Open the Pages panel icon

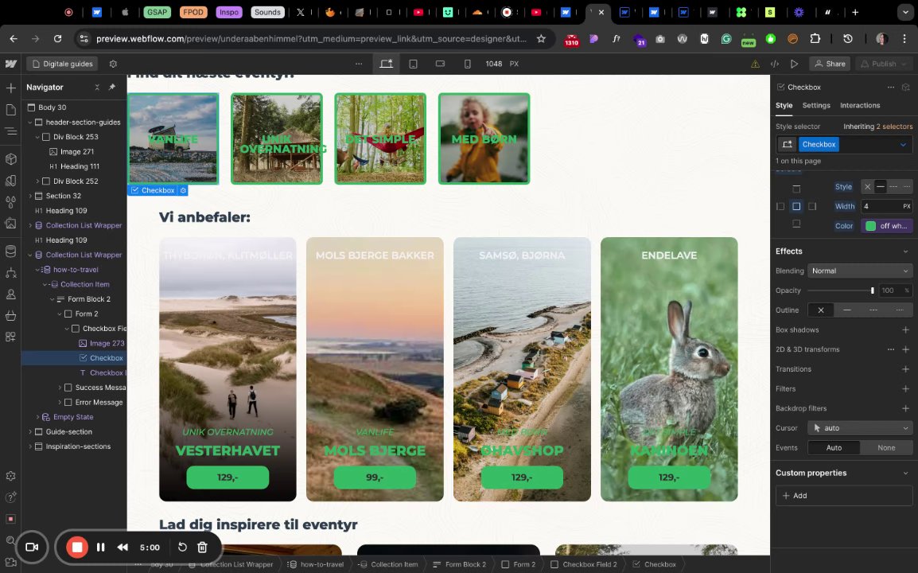[x=10, y=110]
